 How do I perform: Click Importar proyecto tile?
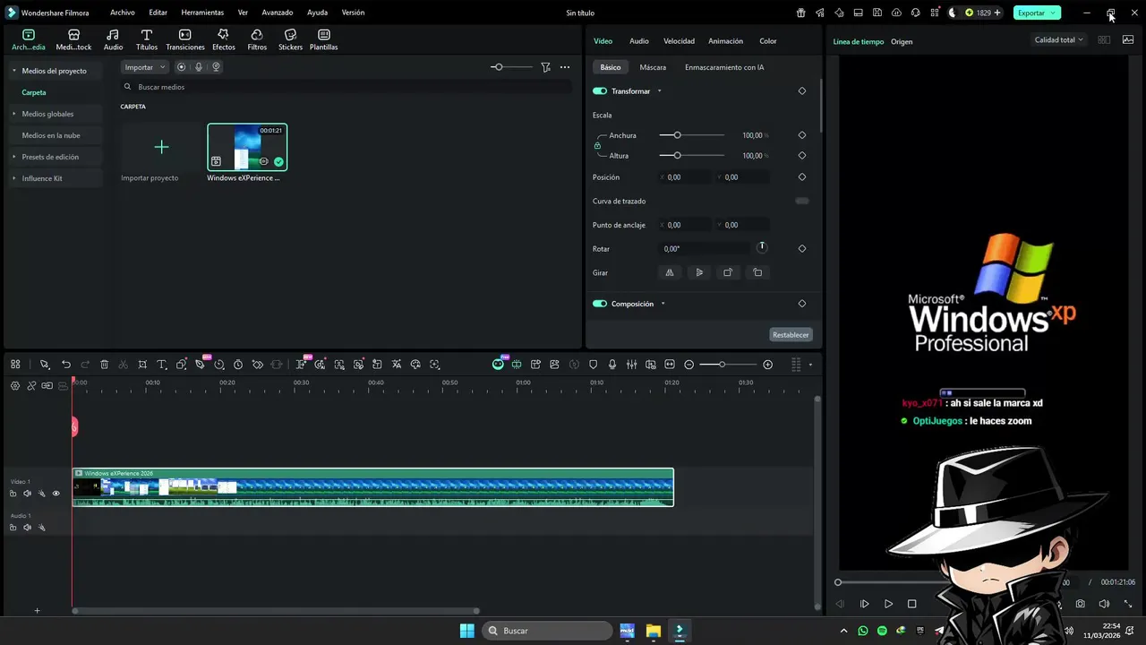click(x=161, y=153)
